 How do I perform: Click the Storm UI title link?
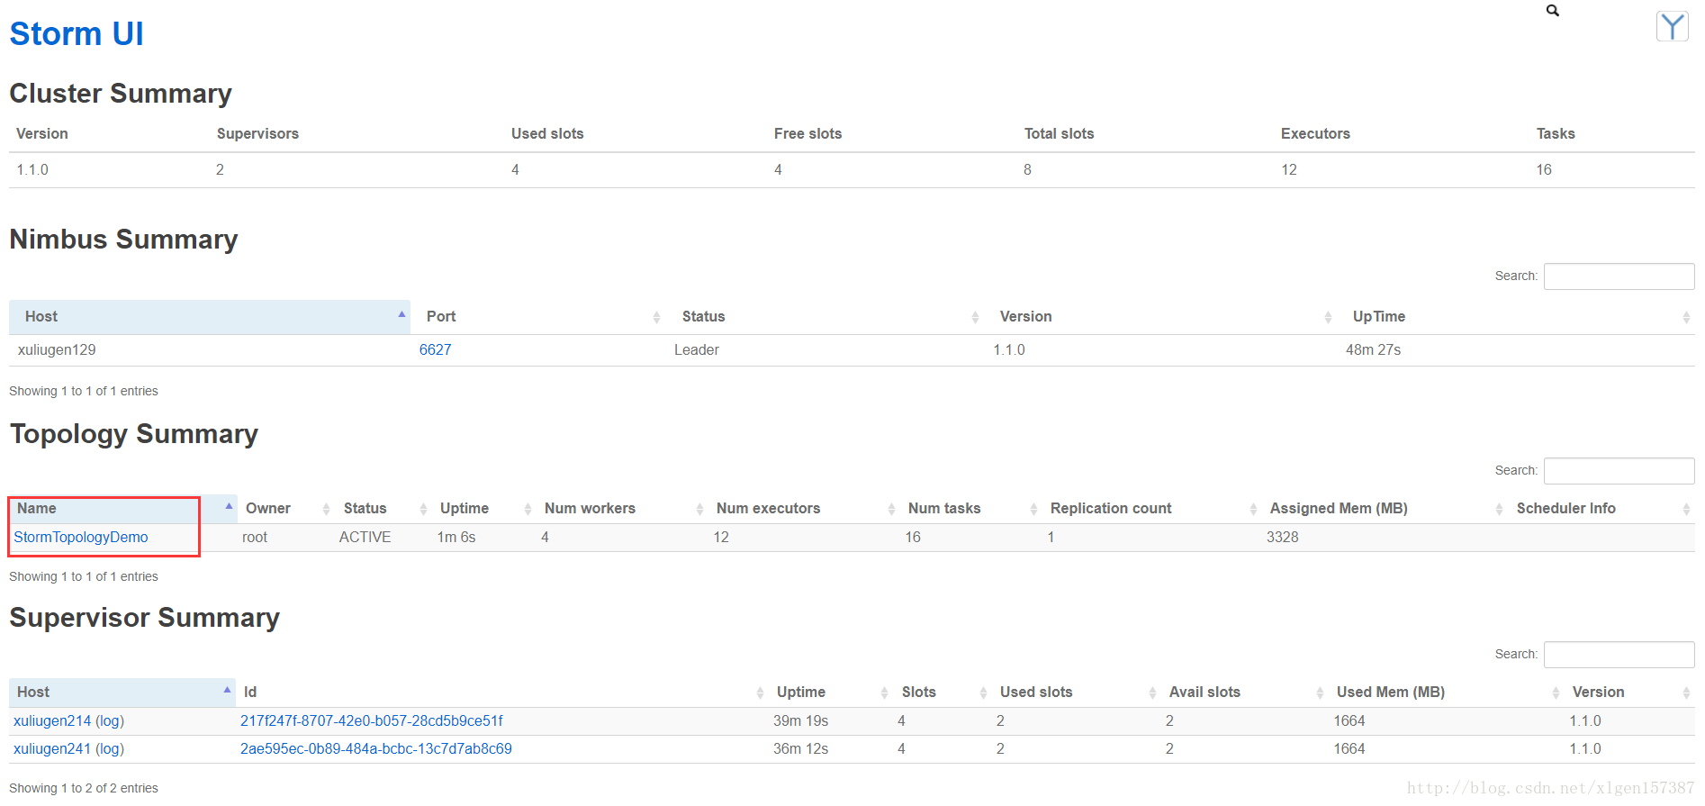(77, 34)
